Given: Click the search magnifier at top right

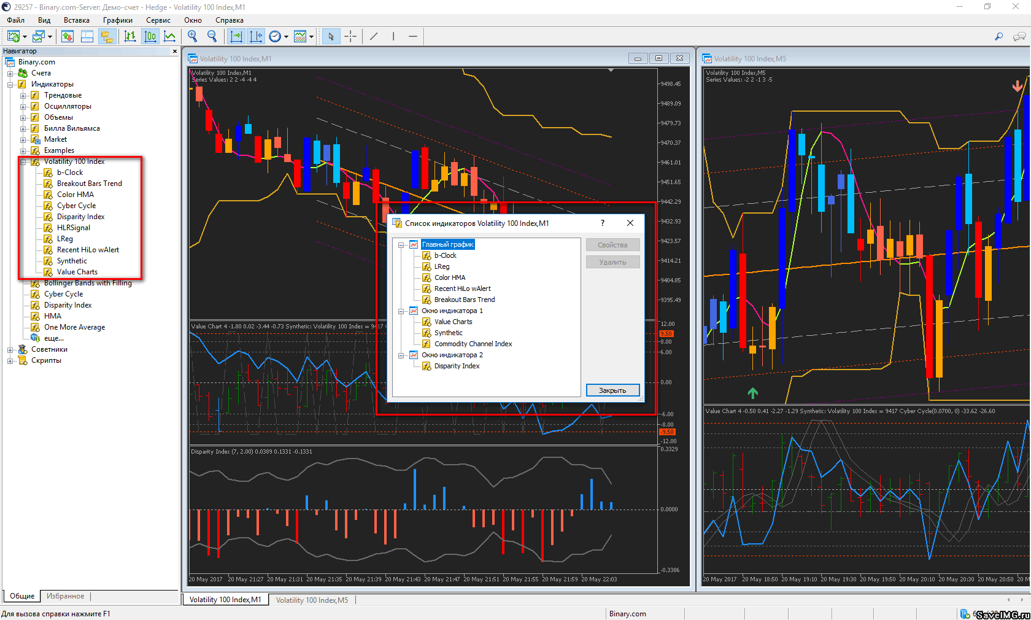Looking at the screenshot, I should tap(998, 37).
